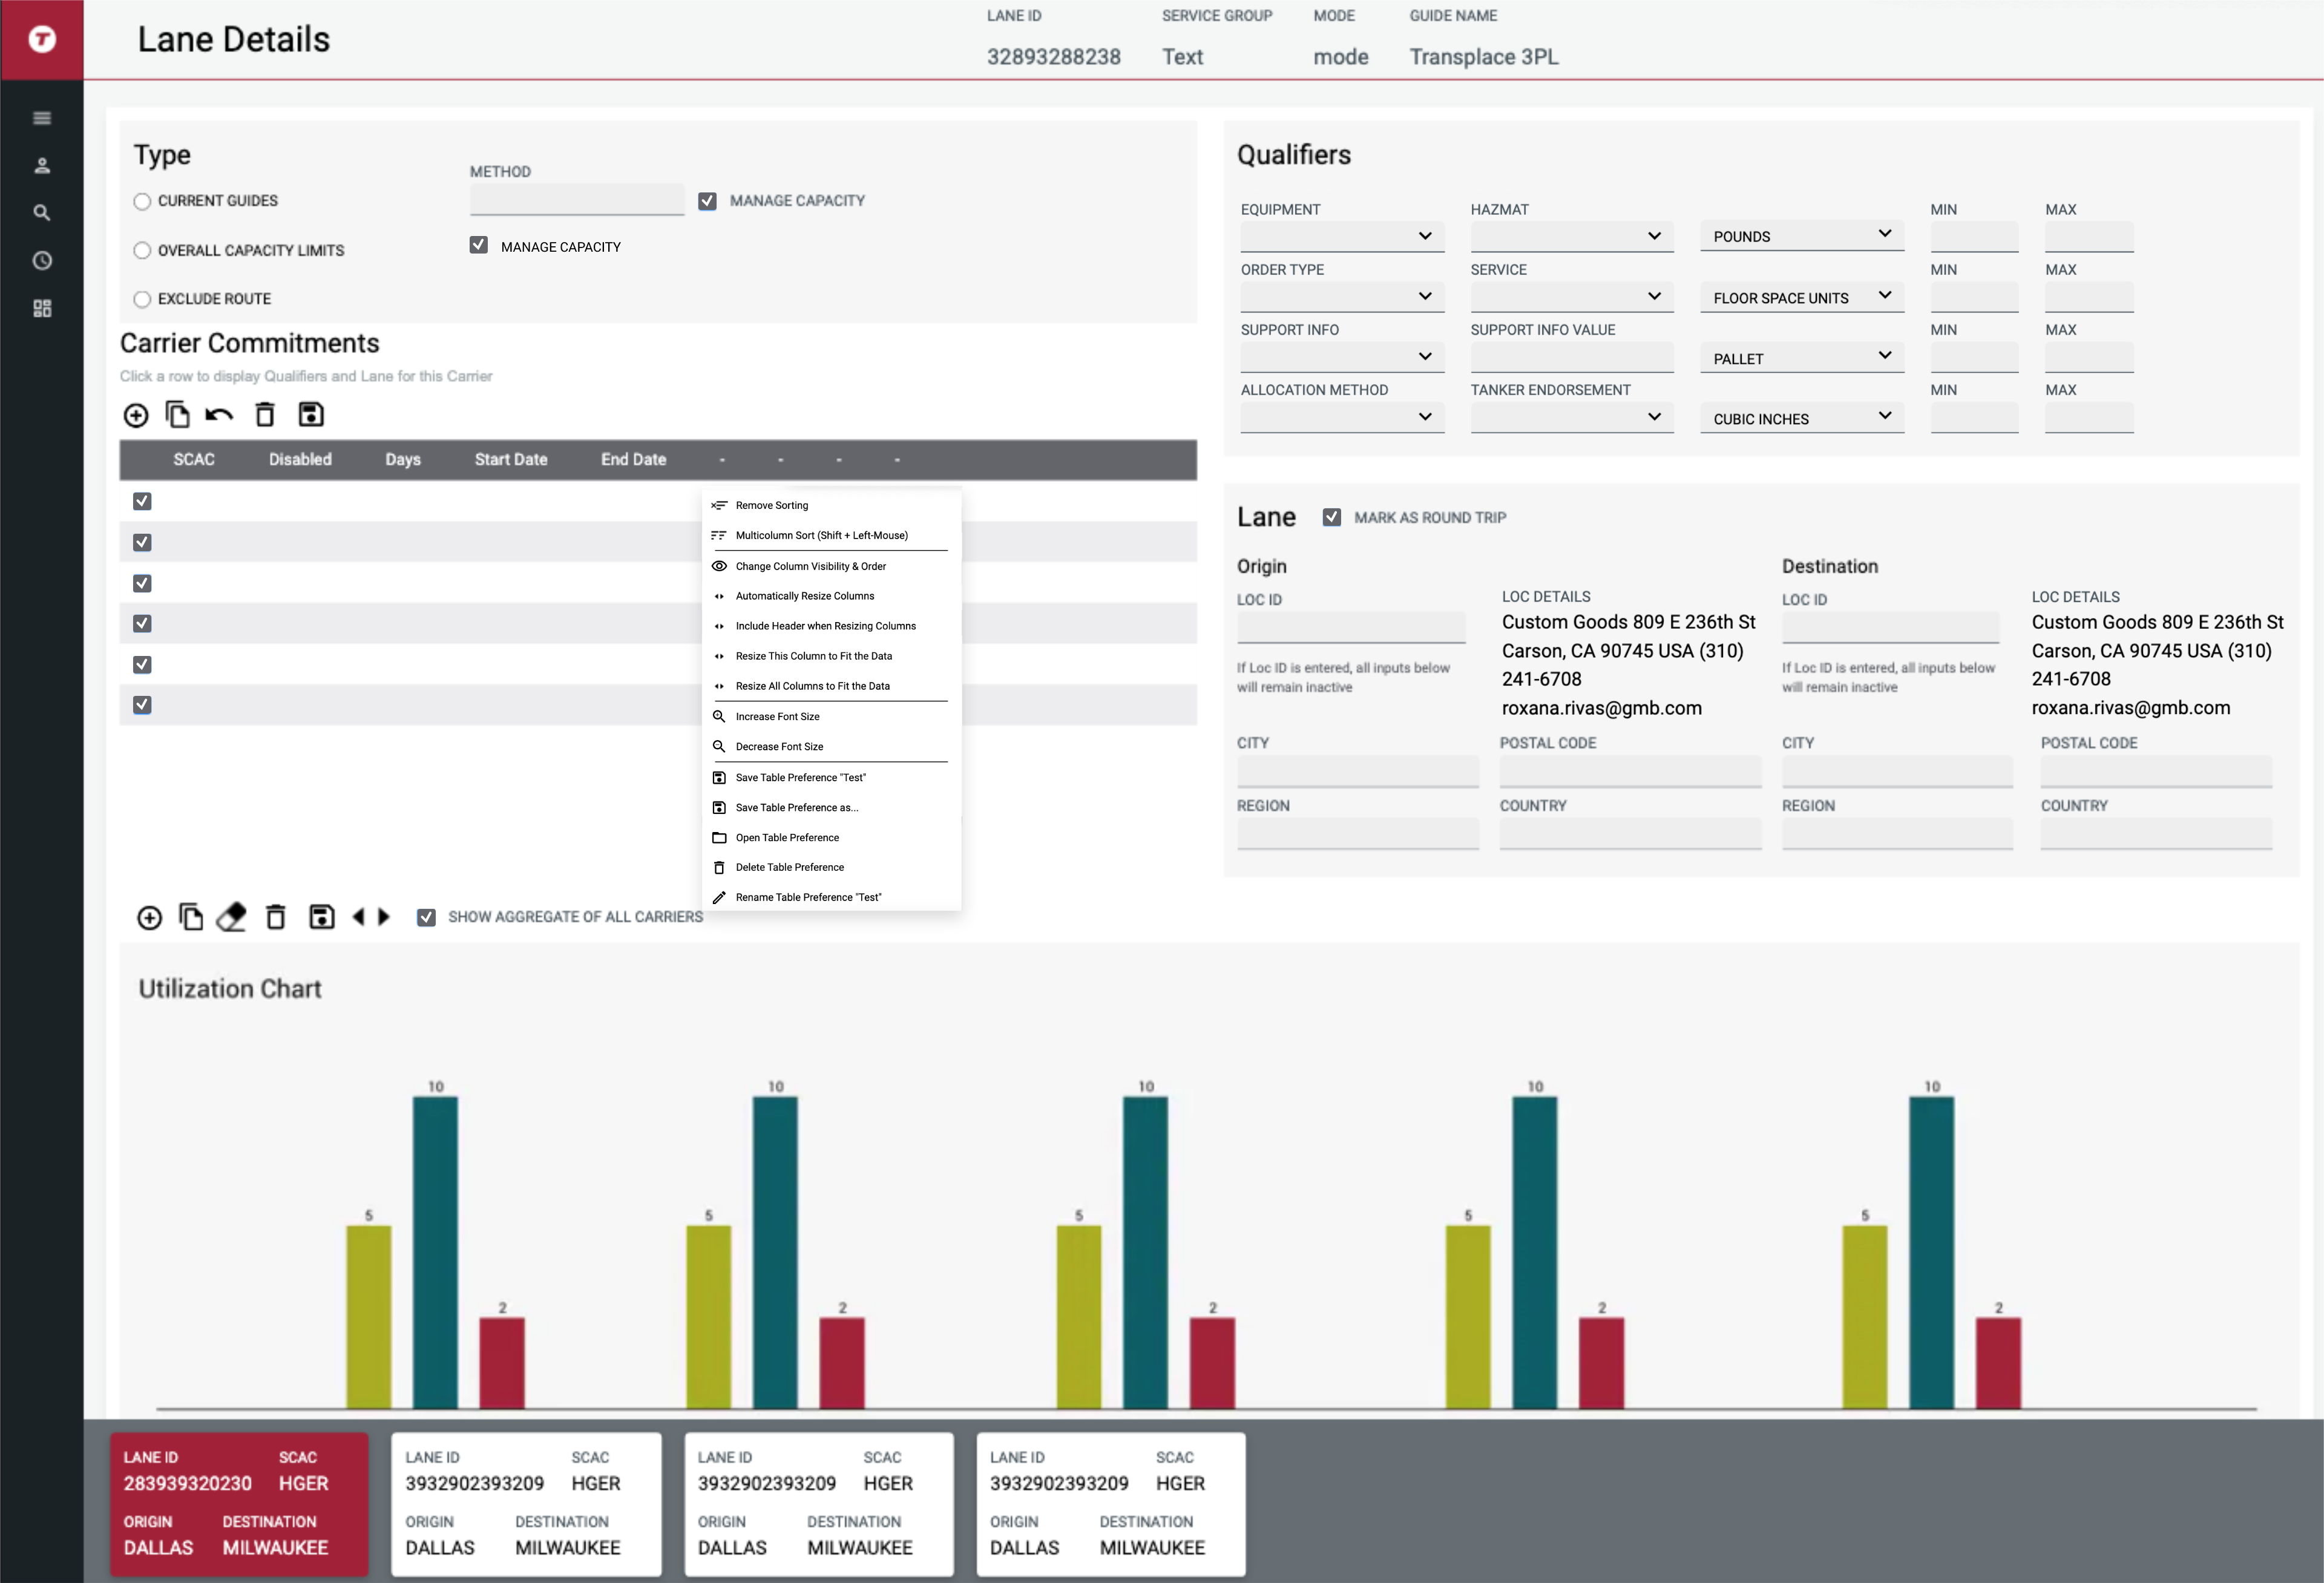The image size is (2324, 1583).
Task: Sort by the Start Date column header
Action: pyautogui.click(x=511, y=459)
